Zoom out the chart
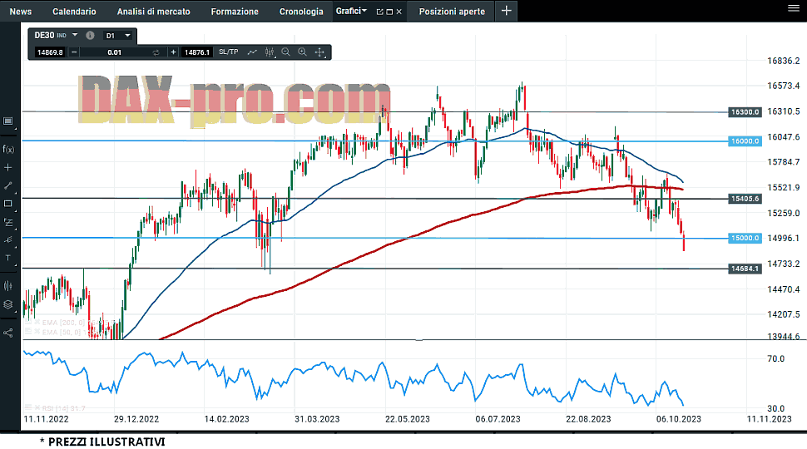Image resolution: width=807 pixels, height=449 pixels. 285,52
